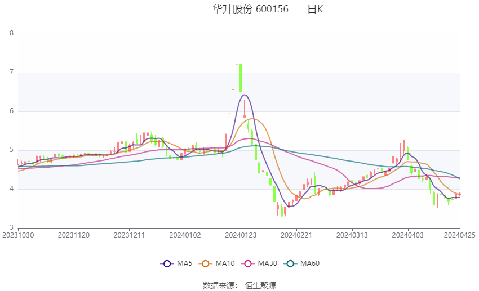Toggle the MA60 legend series
This screenshot has width=479, height=291.
click(x=301, y=263)
